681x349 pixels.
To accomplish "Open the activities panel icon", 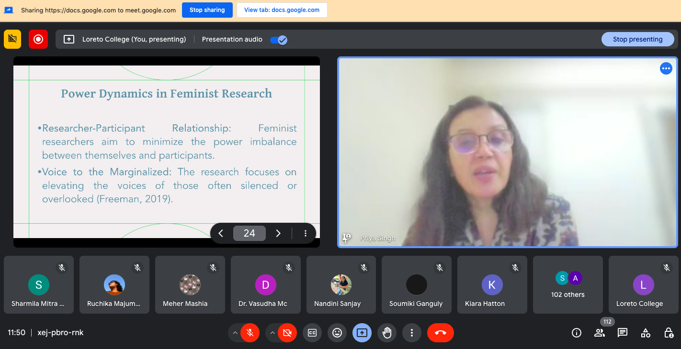I will point(646,333).
